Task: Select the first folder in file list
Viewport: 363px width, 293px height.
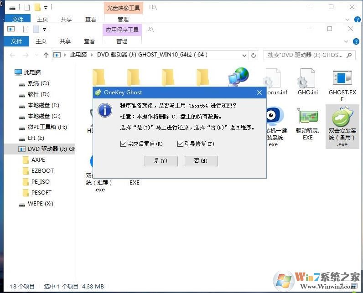Action: [x=99, y=78]
